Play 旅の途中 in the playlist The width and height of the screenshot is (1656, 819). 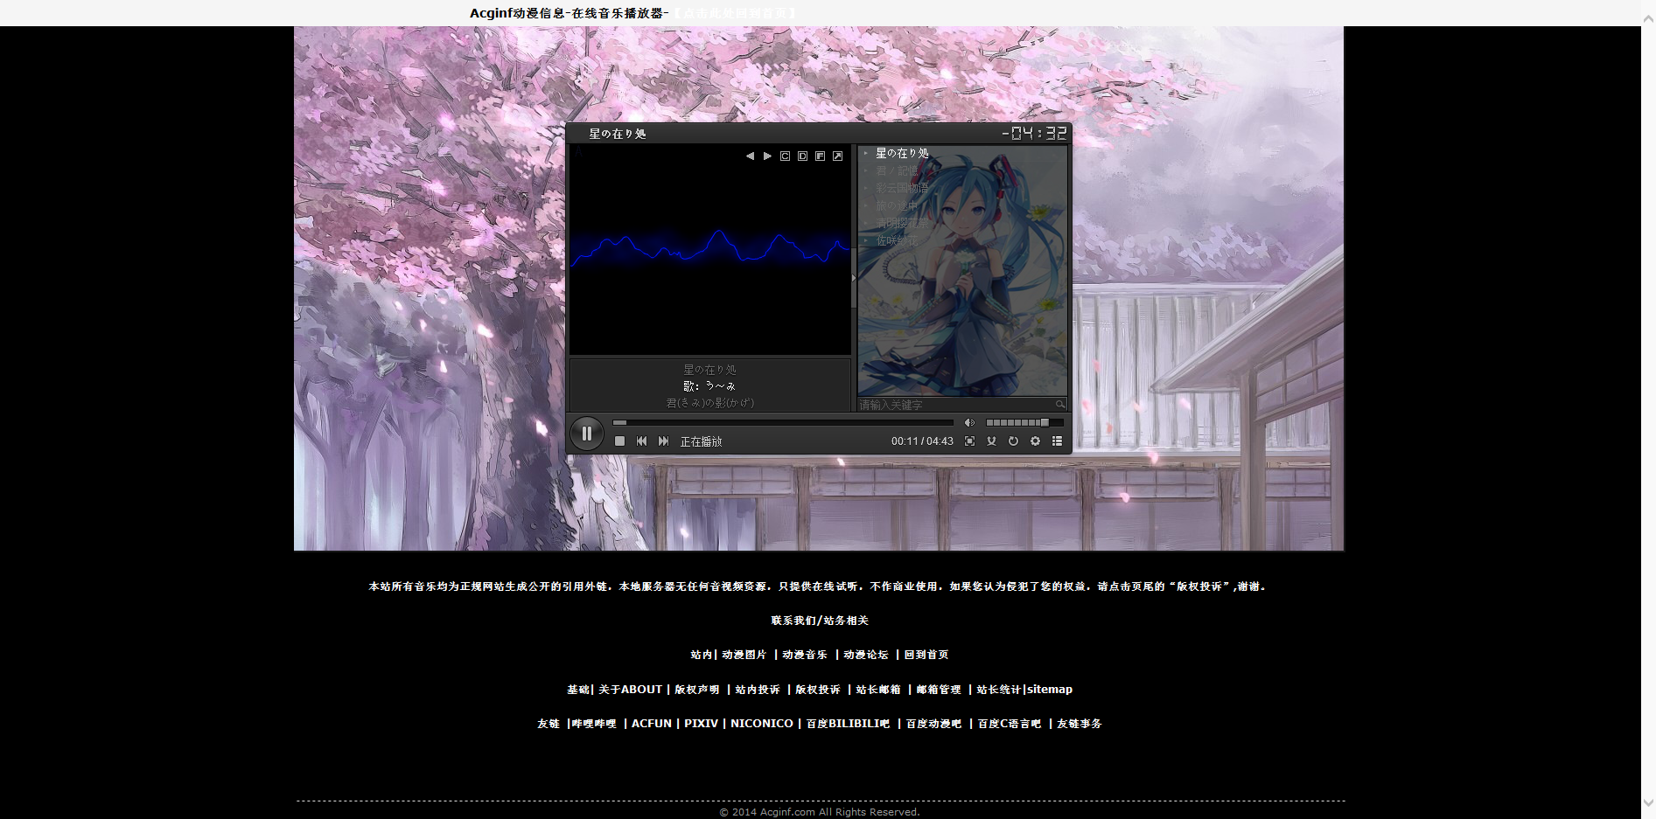[897, 205]
